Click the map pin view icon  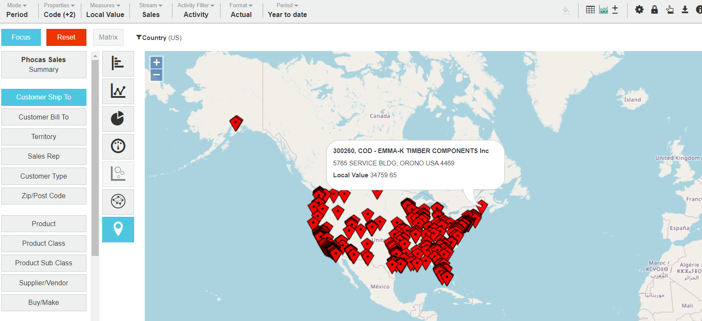tap(118, 229)
